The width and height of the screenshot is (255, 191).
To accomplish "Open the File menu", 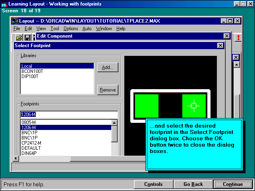I will [x=17, y=29].
